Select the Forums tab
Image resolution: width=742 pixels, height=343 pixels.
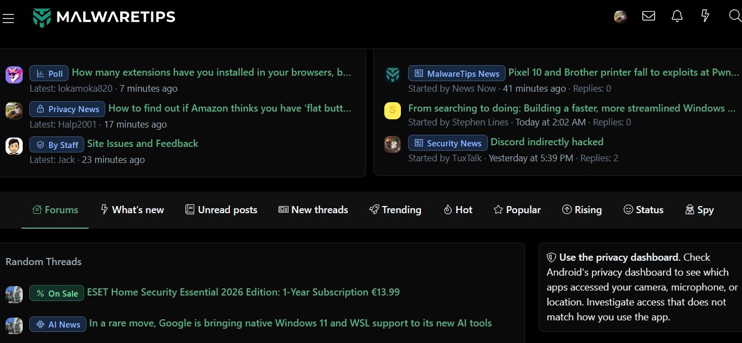(x=55, y=210)
